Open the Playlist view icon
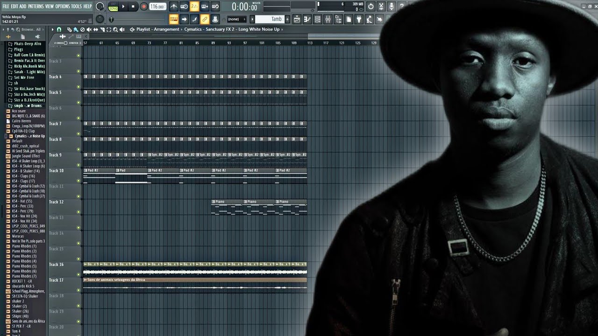This screenshot has width=598, height=336. [x=297, y=19]
